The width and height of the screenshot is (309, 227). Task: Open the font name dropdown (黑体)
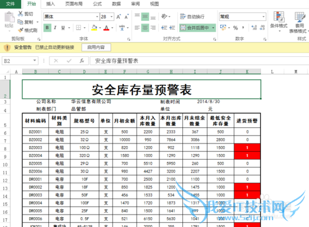click(x=97, y=17)
